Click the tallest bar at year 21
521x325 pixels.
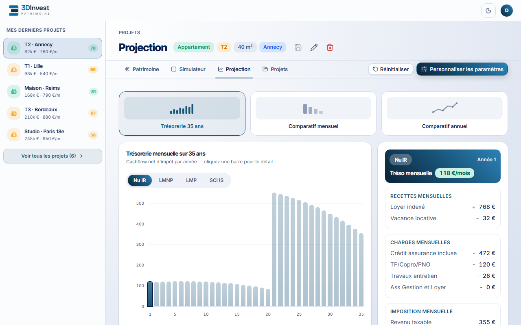(274, 250)
